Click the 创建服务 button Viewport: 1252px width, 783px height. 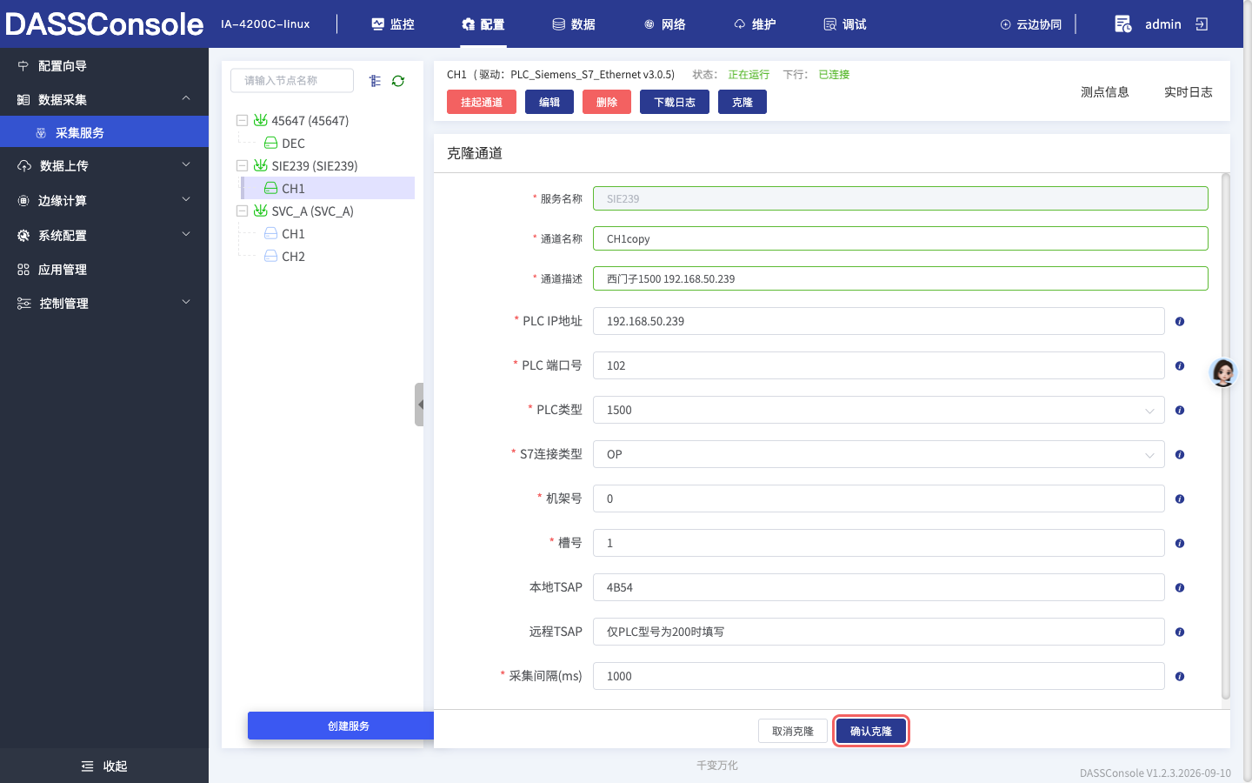click(x=341, y=726)
